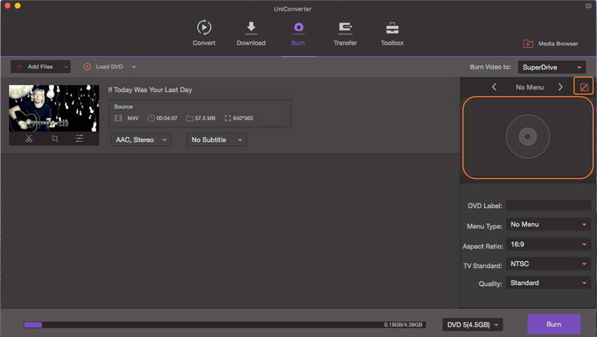
Task: Open the Menu Type dropdown
Action: pos(549,224)
